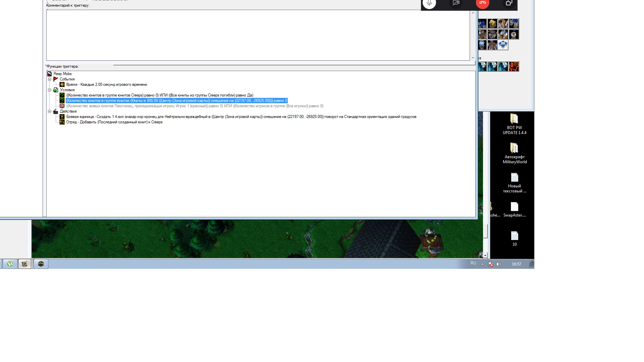The image size is (644, 362).
Task: Click the blue formation arrows palette icon
Action: [x=503, y=45]
